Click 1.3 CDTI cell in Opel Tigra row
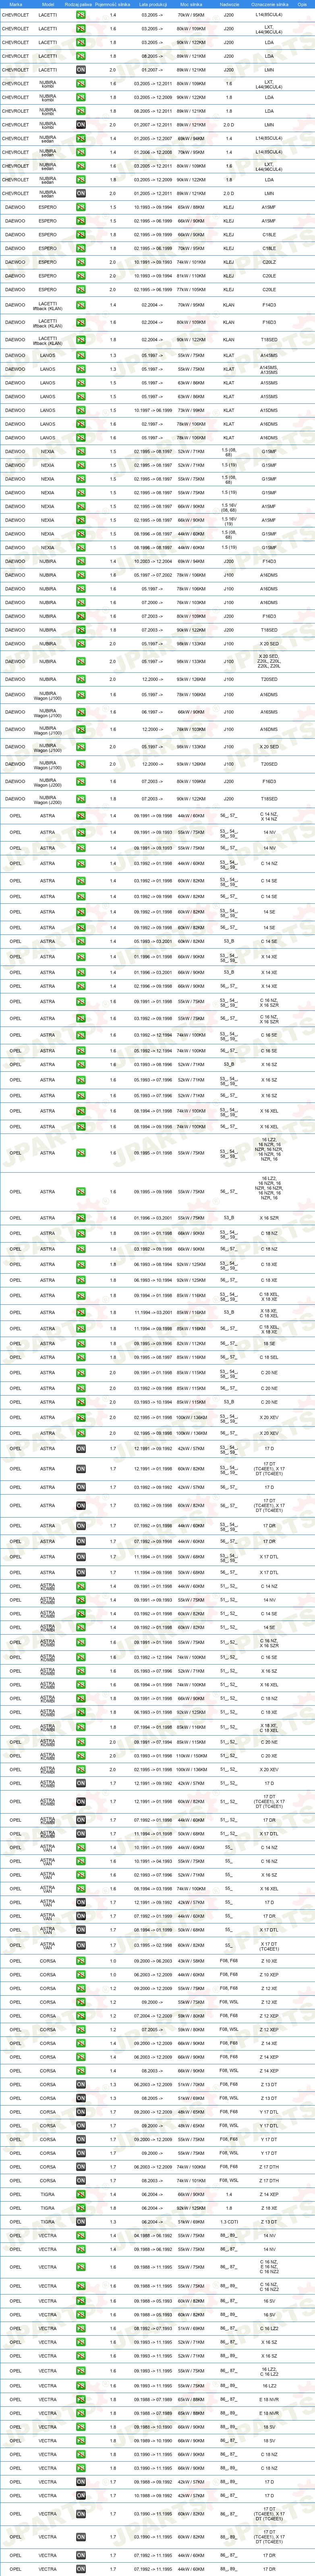 (229, 2222)
